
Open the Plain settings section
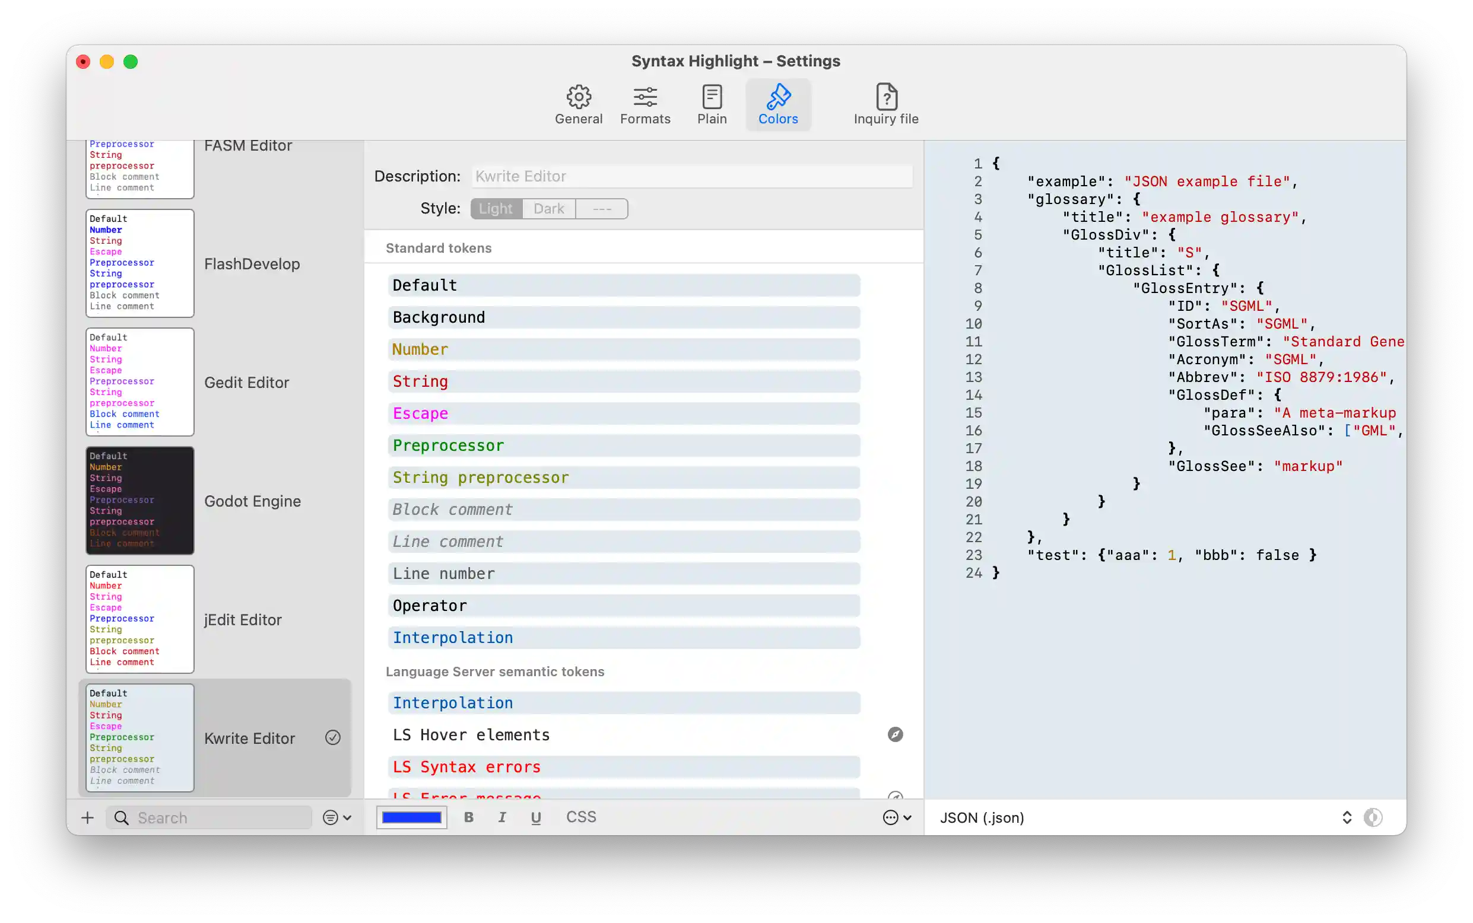(x=712, y=104)
